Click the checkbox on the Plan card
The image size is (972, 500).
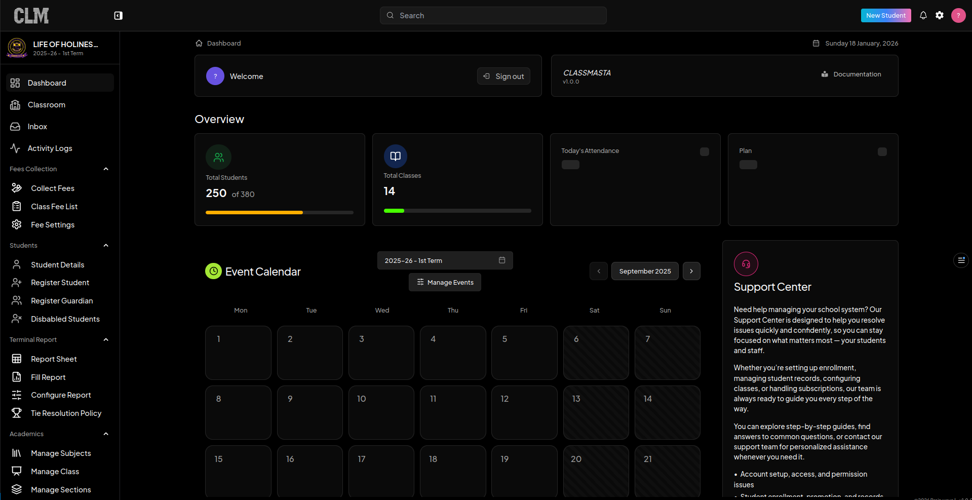(882, 151)
